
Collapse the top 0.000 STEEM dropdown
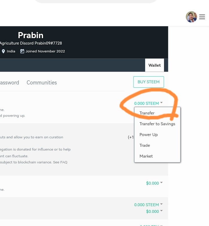click(x=148, y=103)
